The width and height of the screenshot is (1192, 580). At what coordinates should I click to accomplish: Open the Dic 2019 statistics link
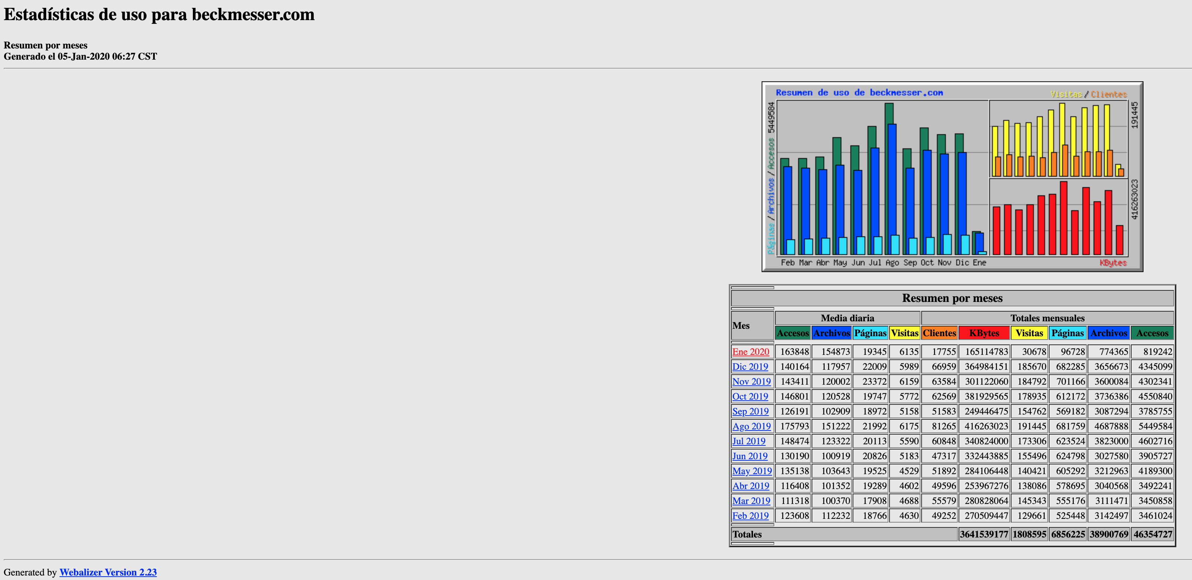(x=750, y=366)
